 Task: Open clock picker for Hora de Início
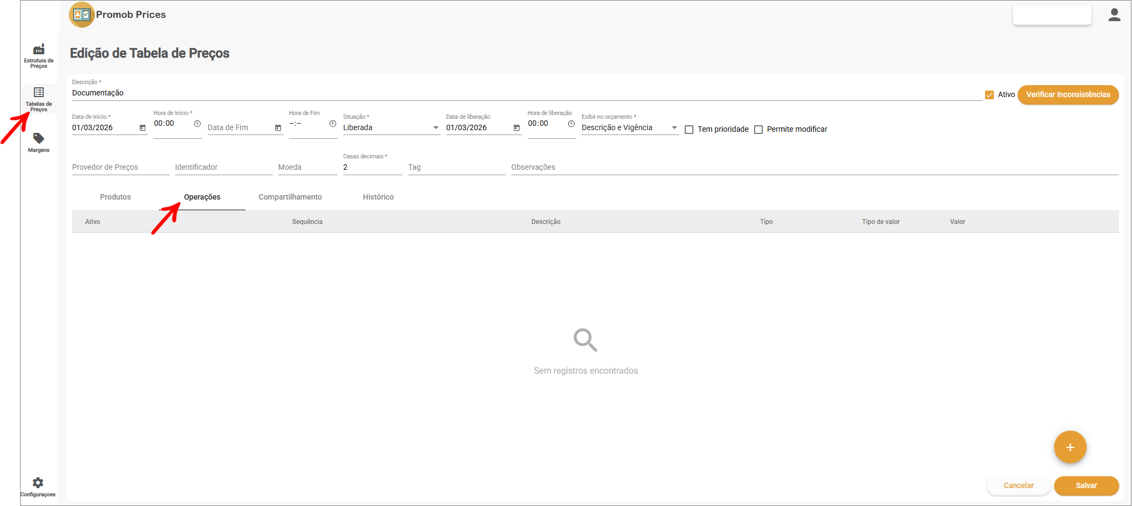pos(197,124)
